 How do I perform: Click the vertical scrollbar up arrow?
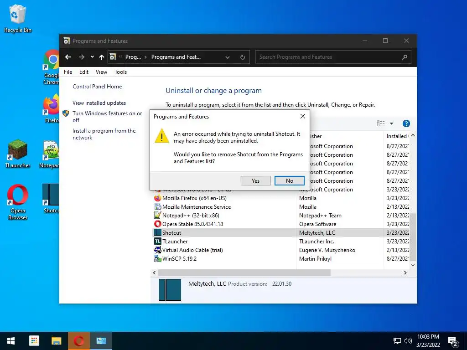pos(413,135)
